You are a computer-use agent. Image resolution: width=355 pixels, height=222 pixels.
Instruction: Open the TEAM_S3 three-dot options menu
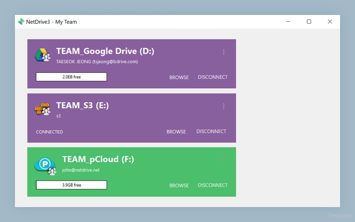tap(224, 106)
